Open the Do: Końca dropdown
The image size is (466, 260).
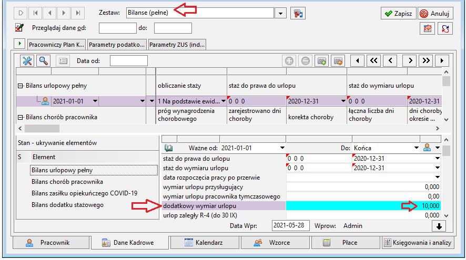coord(417,148)
